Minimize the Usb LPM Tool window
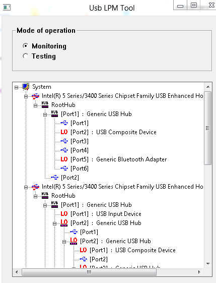Image resolution: width=216 pixels, height=283 pixels. click(x=180, y=6)
